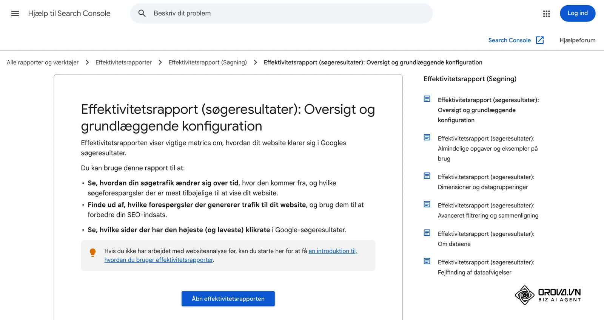Click the current breadcrumb page title
Image resolution: width=604 pixels, height=320 pixels.
point(373,62)
